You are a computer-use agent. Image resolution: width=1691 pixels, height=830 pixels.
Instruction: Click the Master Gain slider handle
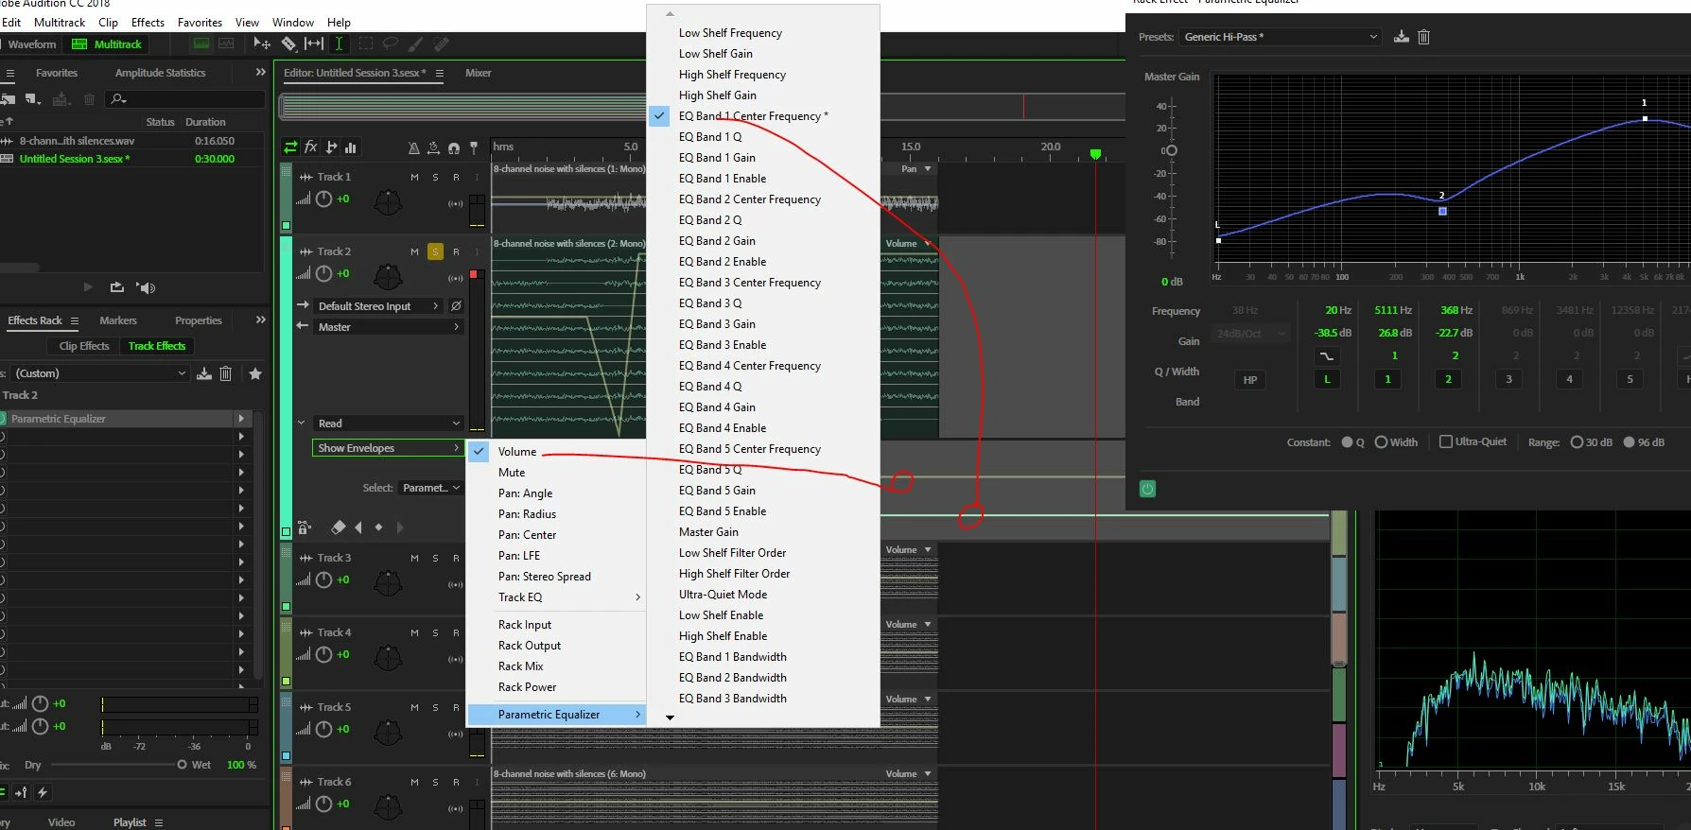click(x=1171, y=150)
